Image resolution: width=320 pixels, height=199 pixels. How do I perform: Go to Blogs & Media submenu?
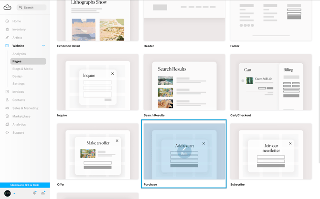(x=22, y=69)
